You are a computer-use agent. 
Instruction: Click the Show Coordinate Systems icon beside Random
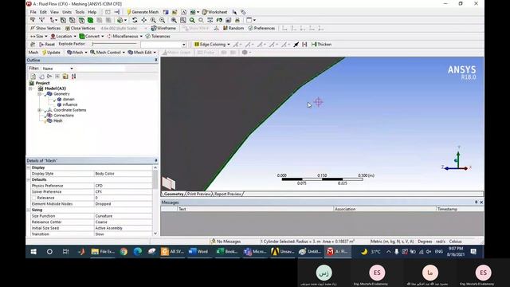[x=216, y=29]
